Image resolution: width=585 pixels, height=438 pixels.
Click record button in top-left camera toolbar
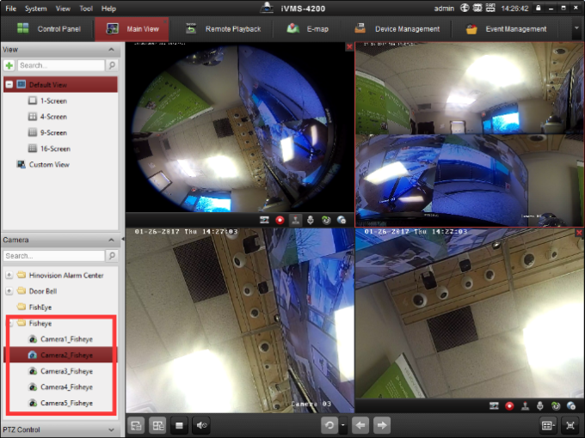280,220
